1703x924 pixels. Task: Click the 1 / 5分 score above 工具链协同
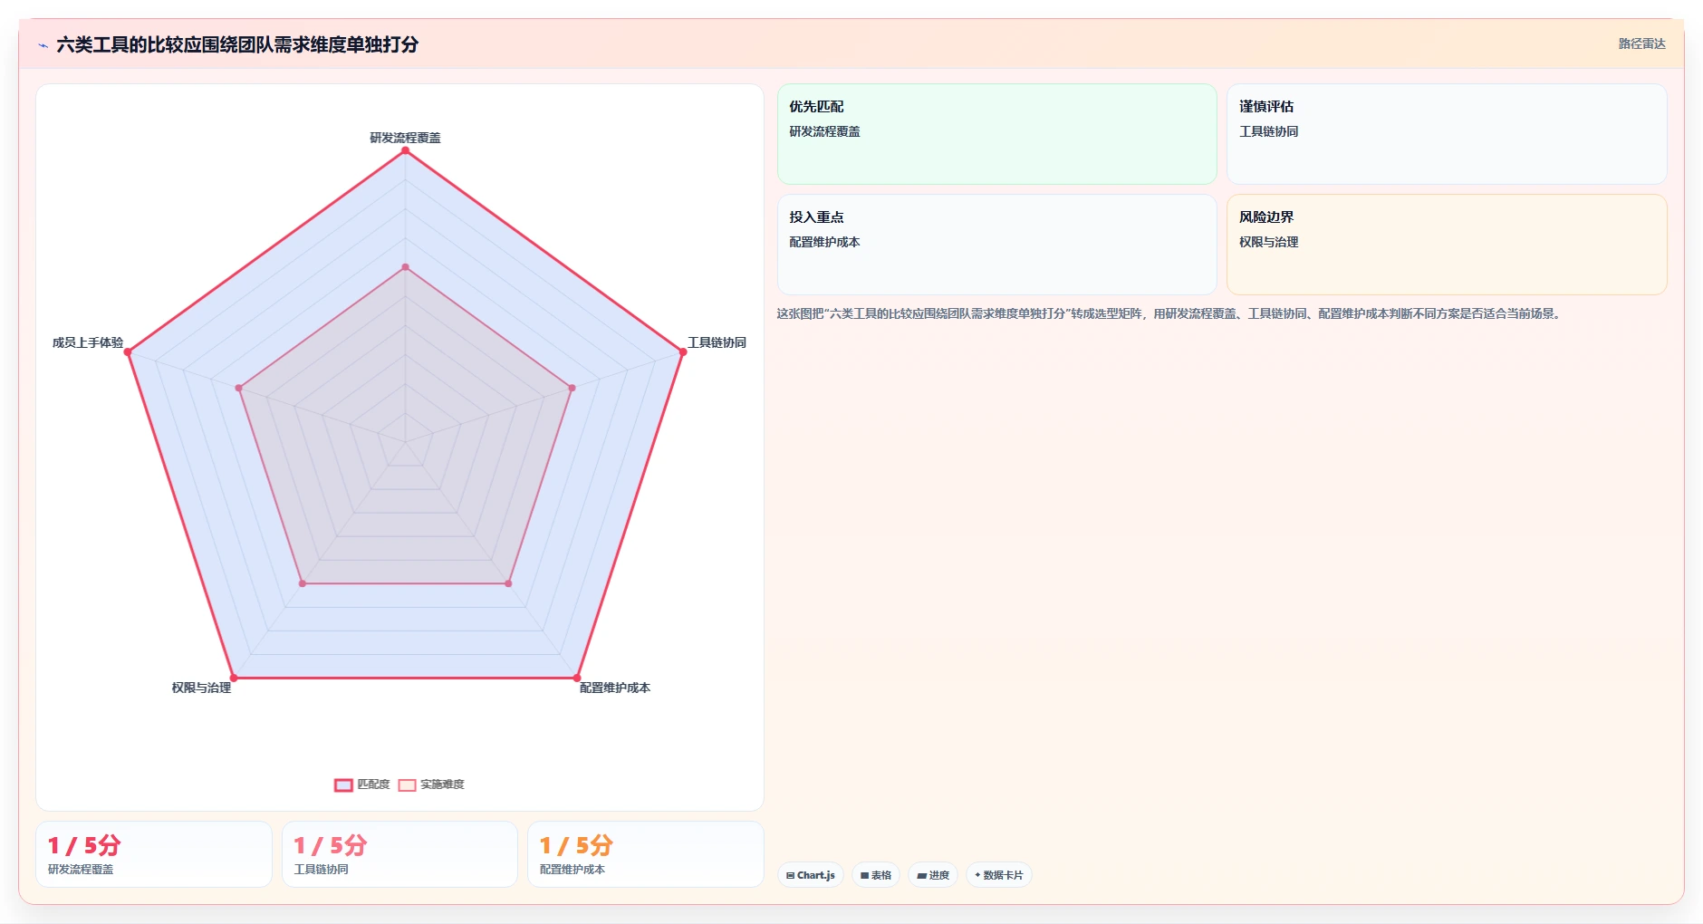point(331,845)
